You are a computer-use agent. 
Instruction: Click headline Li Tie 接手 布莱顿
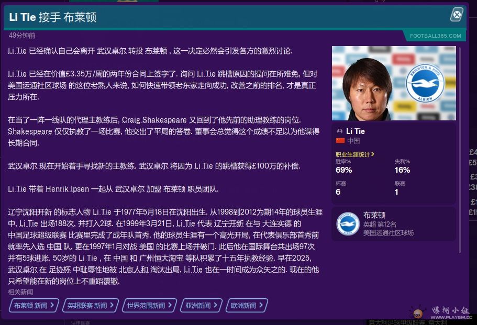click(53, 17)
